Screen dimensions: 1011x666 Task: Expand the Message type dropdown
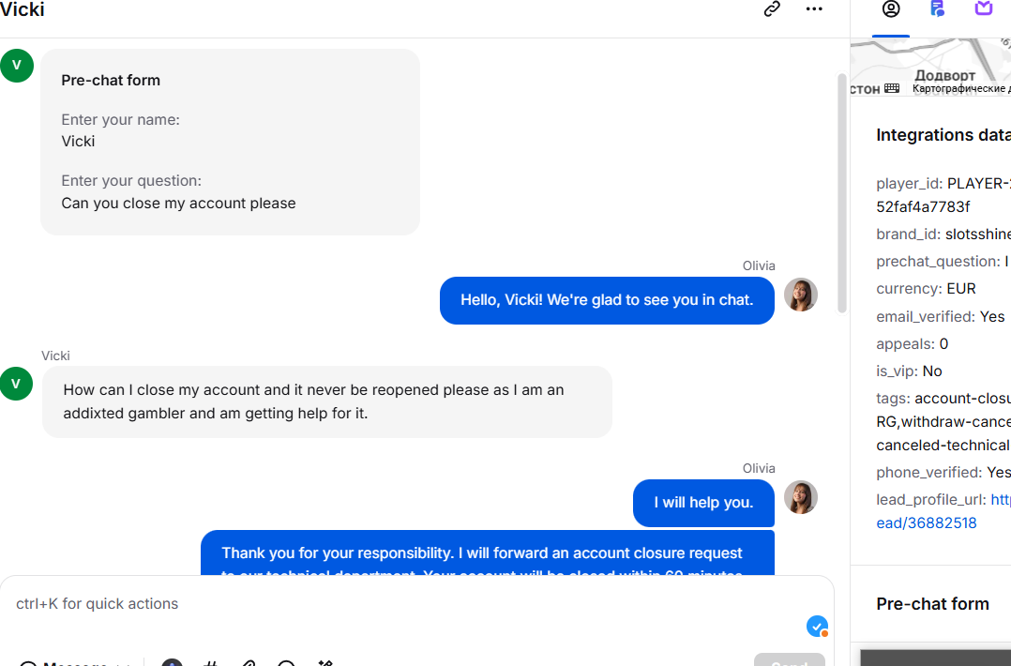point(76,663)
